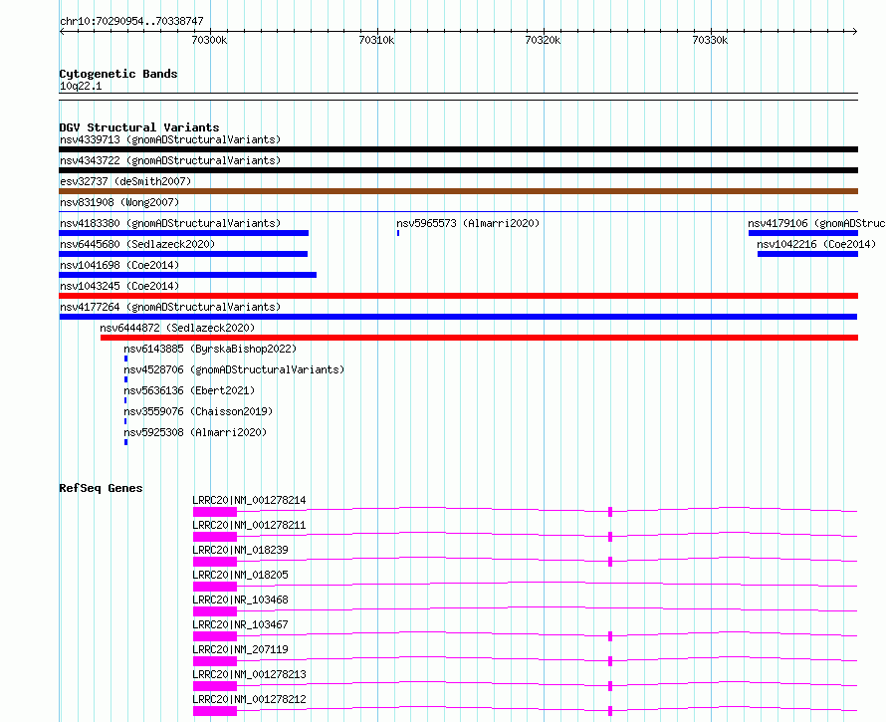886x722 pixels.
Task: Click variant label esv32737 (deSmith2007)
Action: [125, 181]
